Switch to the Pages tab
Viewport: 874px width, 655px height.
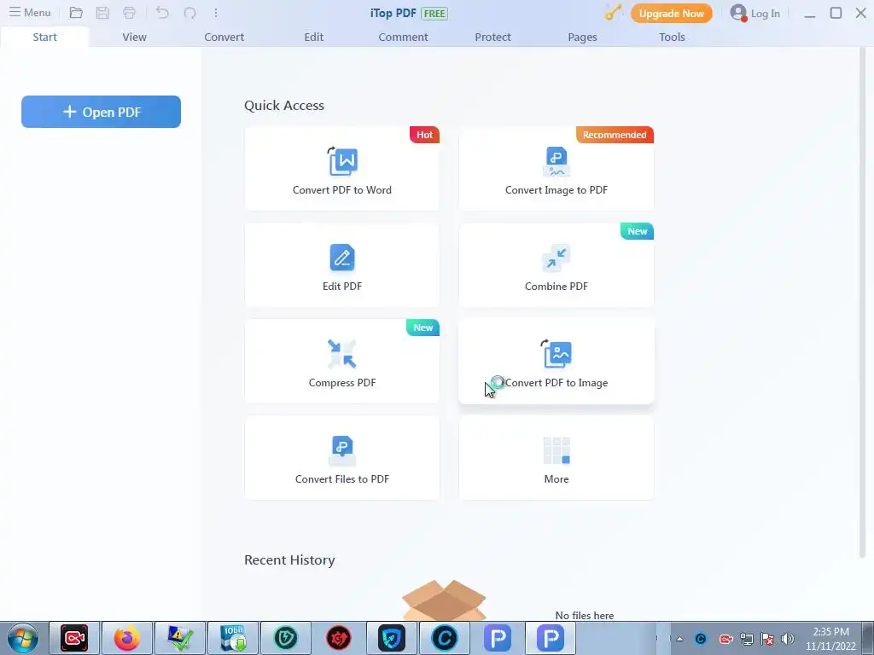582,37
